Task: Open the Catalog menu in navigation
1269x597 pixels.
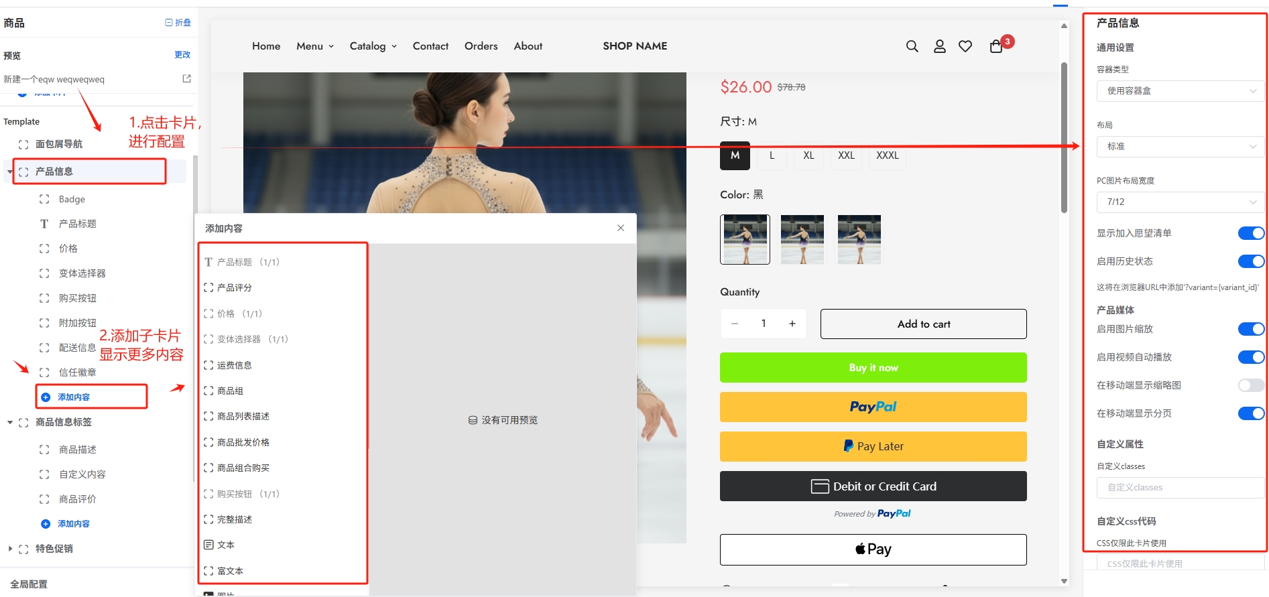Action: coord(373,46)
